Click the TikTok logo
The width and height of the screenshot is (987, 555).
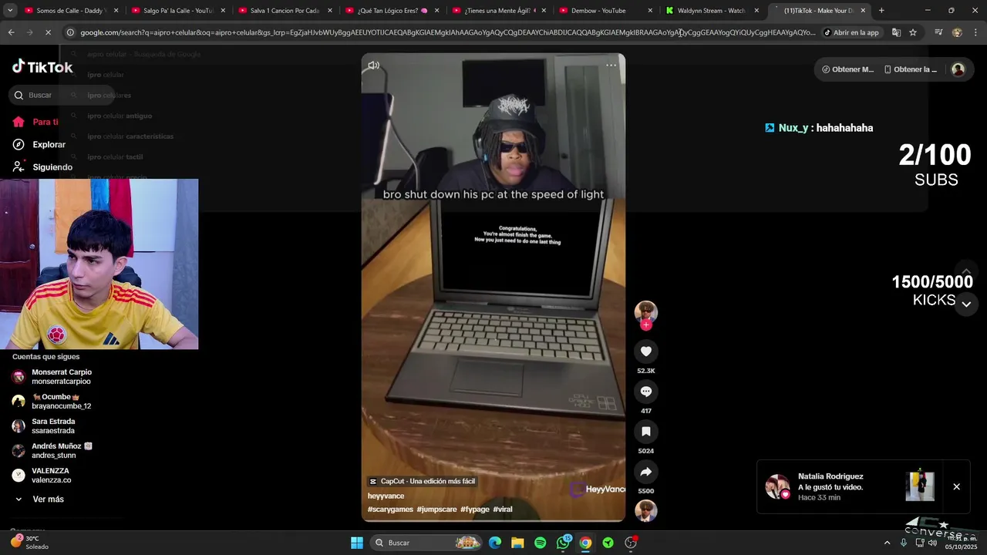[x=42, y=67]
